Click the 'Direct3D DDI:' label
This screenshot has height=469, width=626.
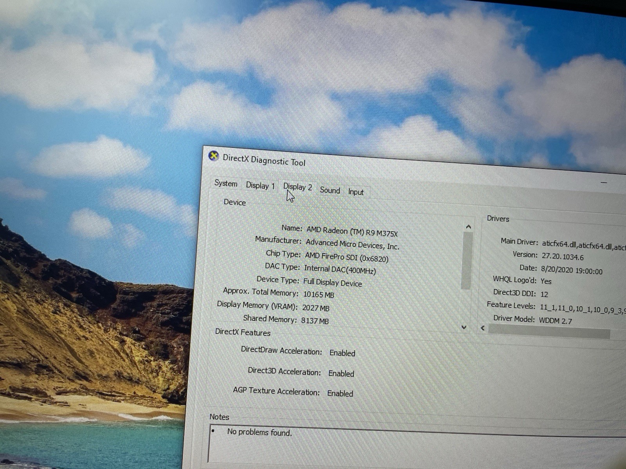[514, 292]
